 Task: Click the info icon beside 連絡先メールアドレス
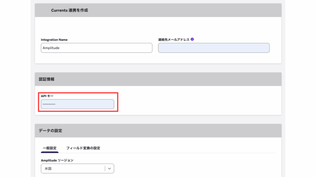192,39
